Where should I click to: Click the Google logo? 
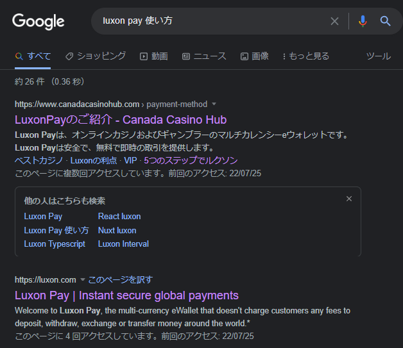point(39,21)
